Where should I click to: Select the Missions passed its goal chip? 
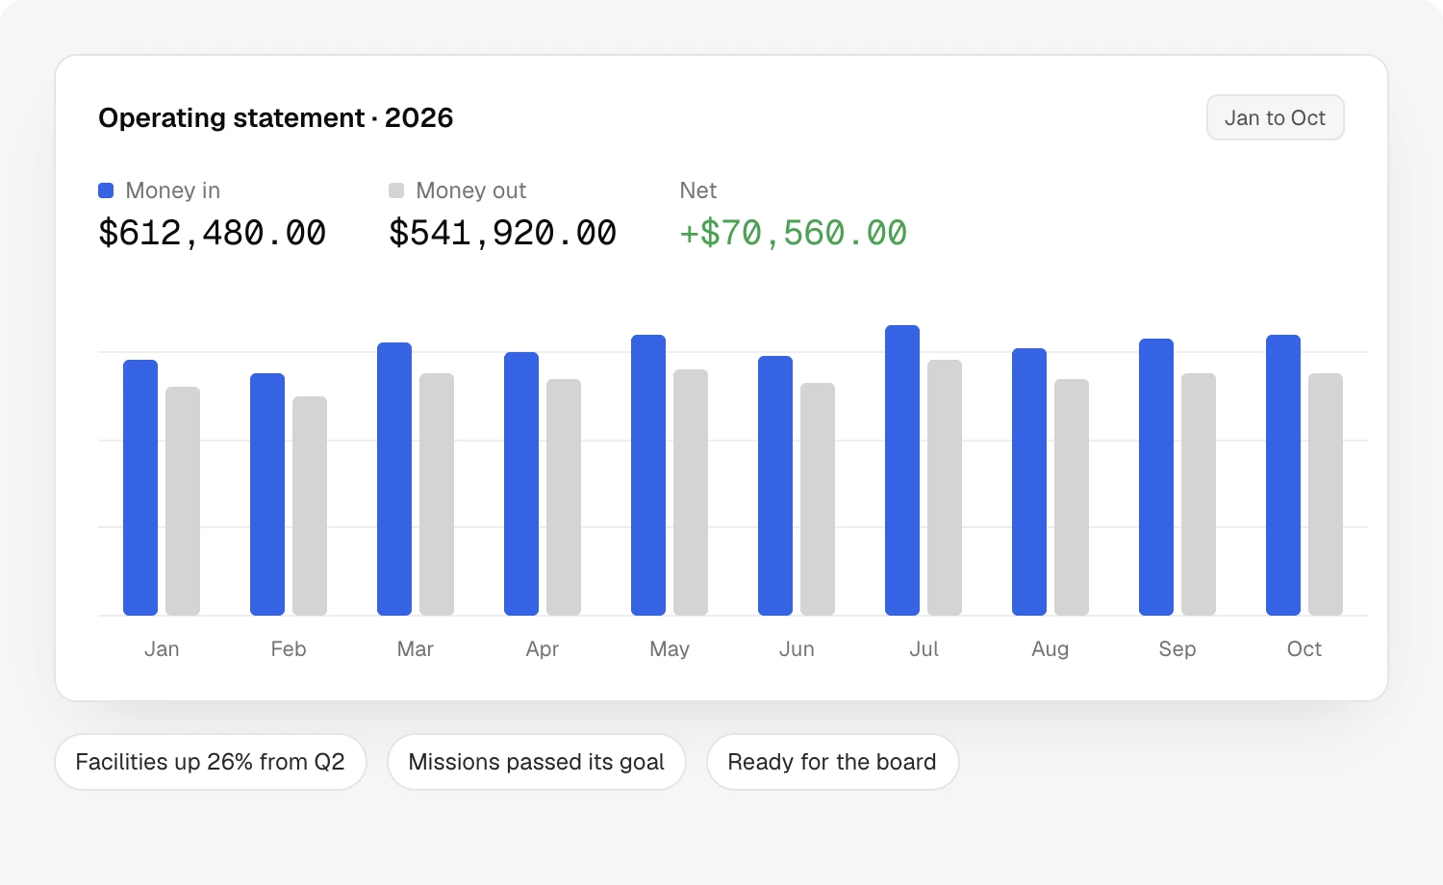536,762
